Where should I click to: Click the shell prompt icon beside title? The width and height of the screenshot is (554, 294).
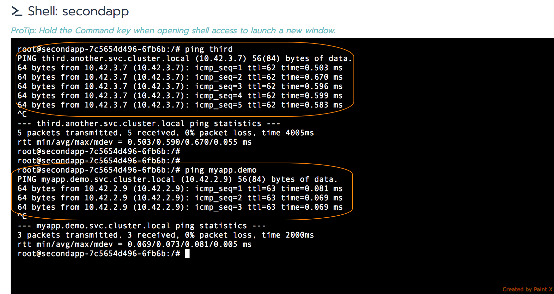pyautogui.click(x=17, y=11)
